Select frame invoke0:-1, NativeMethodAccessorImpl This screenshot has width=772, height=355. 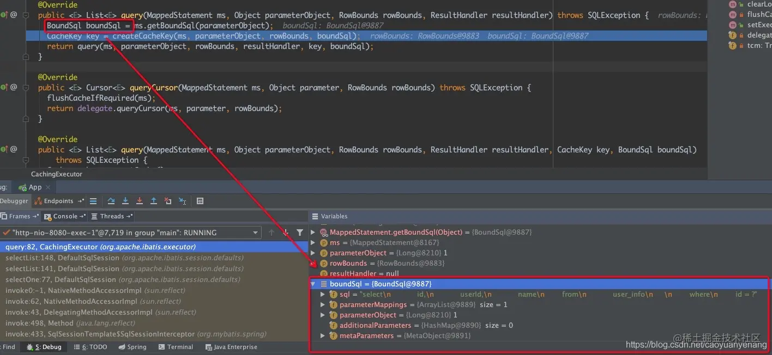pos(154,290)
